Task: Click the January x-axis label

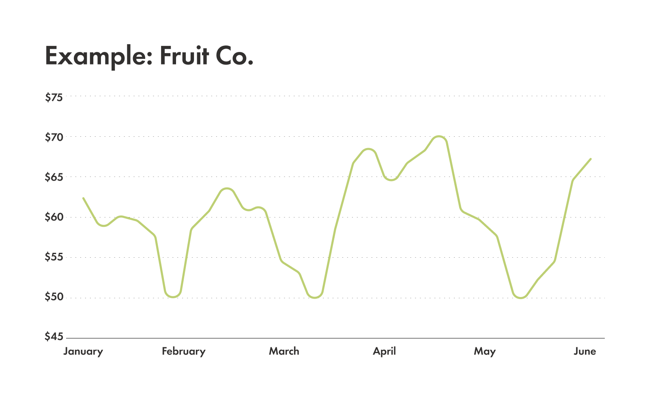Action: point(83,351)
